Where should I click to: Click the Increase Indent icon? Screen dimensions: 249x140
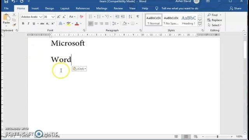pyautogui.click(x=123, y=16)
